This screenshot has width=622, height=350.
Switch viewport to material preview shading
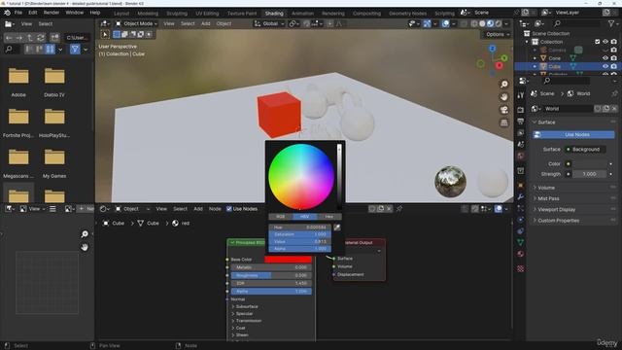(490, 23)
